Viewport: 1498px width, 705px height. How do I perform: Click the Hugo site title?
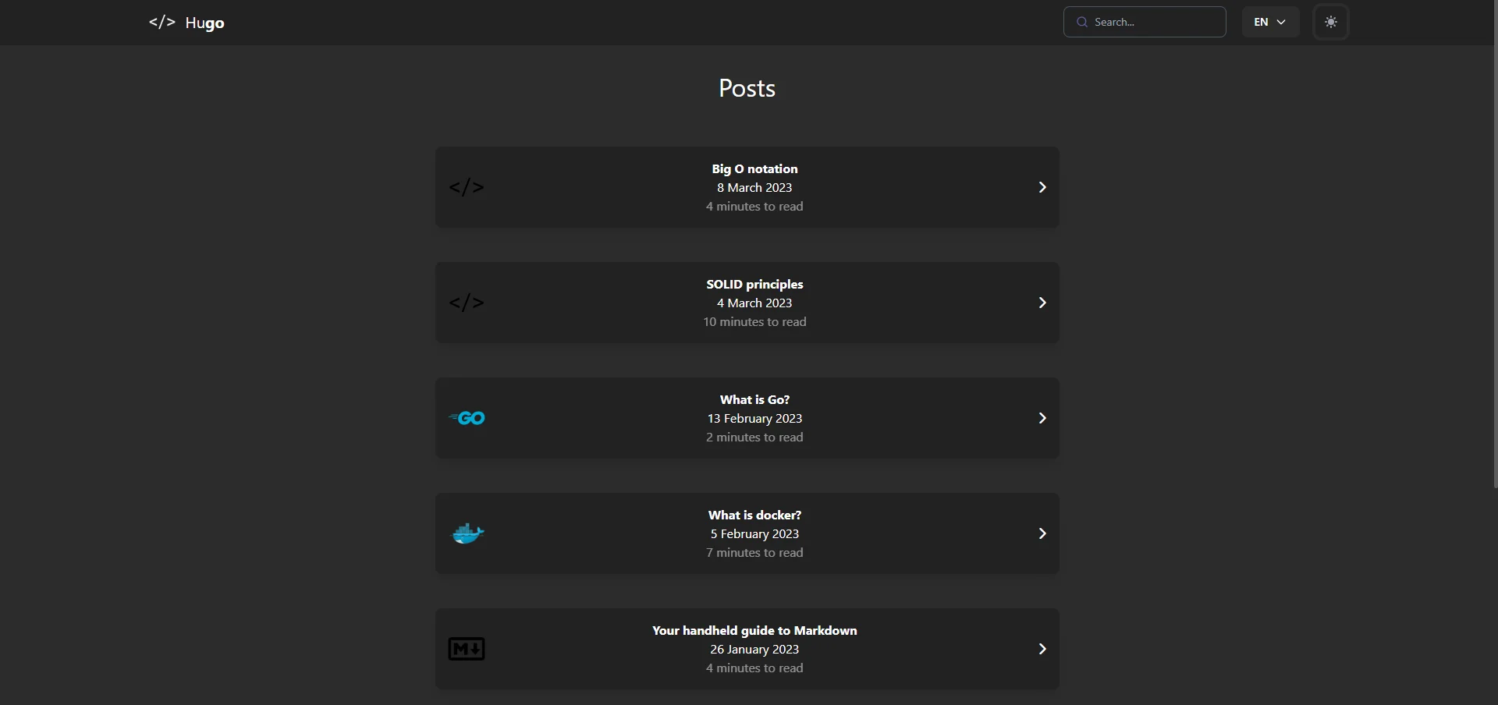[205, 23]
